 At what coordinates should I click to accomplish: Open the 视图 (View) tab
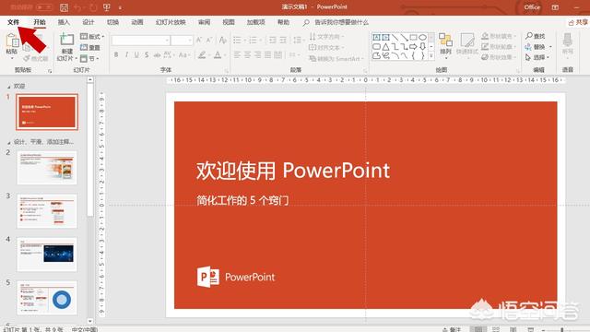click(229, 22)
